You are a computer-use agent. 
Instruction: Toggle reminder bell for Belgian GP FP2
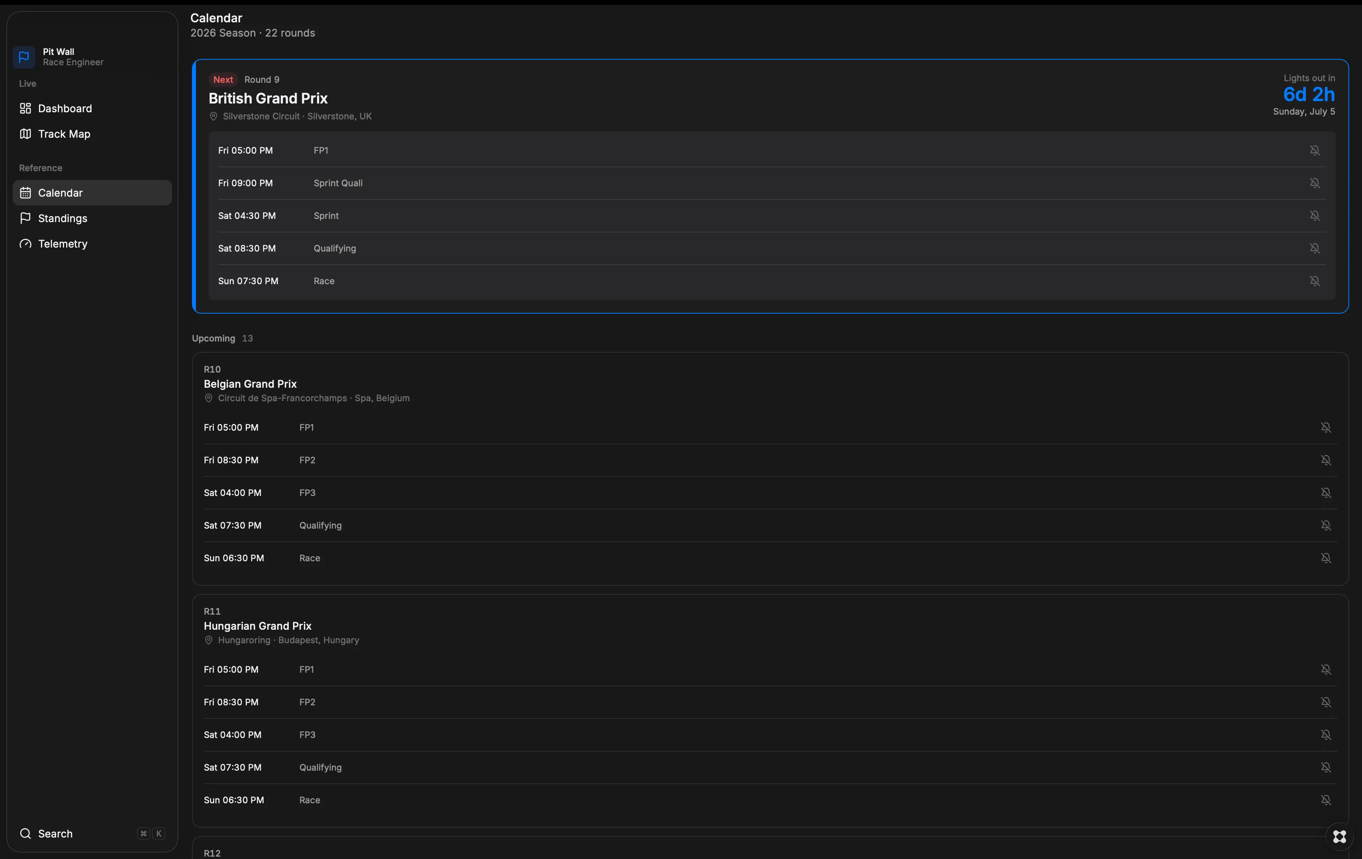pos(1325,460)
